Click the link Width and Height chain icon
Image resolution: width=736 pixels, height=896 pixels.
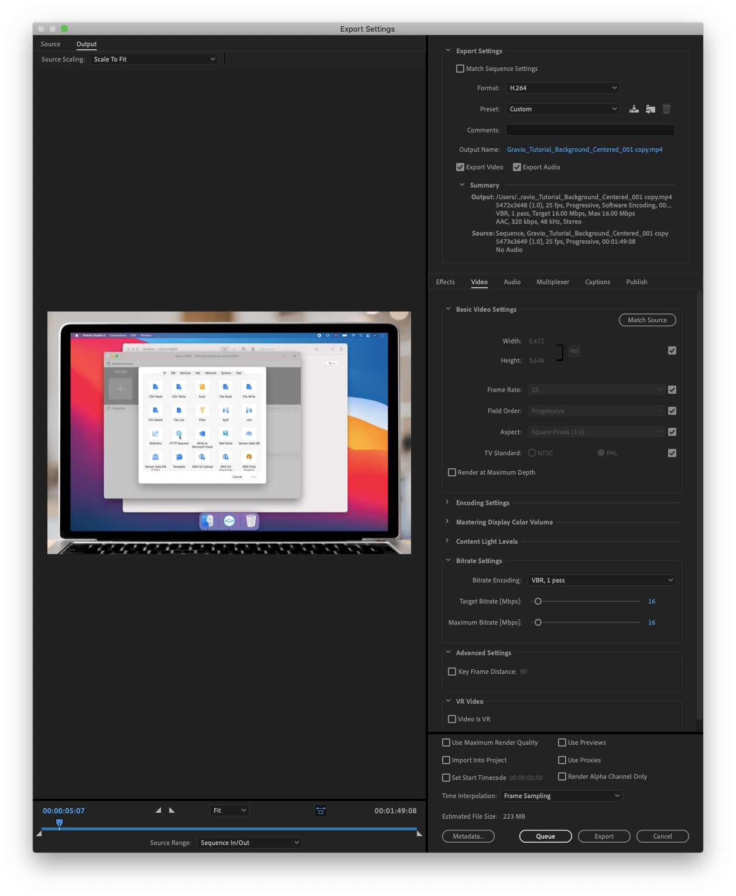pyautogui.click(x=574, y=350)
